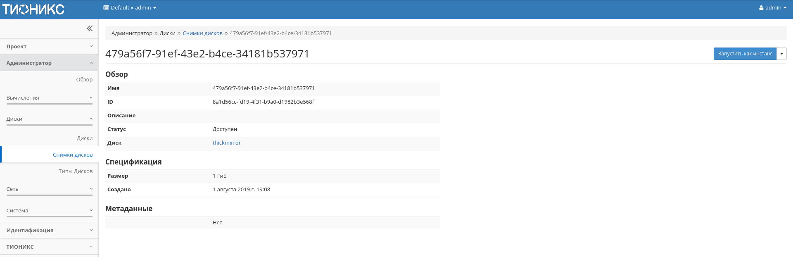This screenshot has height=257, width=793.
Task: Expand the Вычисления submenu
Action: pyautogui.click(x=49, y=98)
